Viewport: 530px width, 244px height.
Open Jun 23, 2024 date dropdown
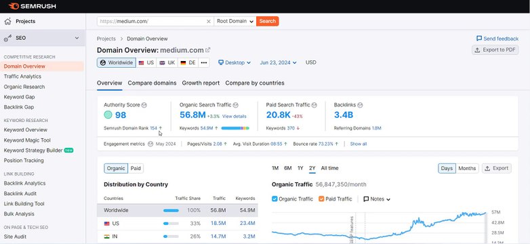coord(278,62)
